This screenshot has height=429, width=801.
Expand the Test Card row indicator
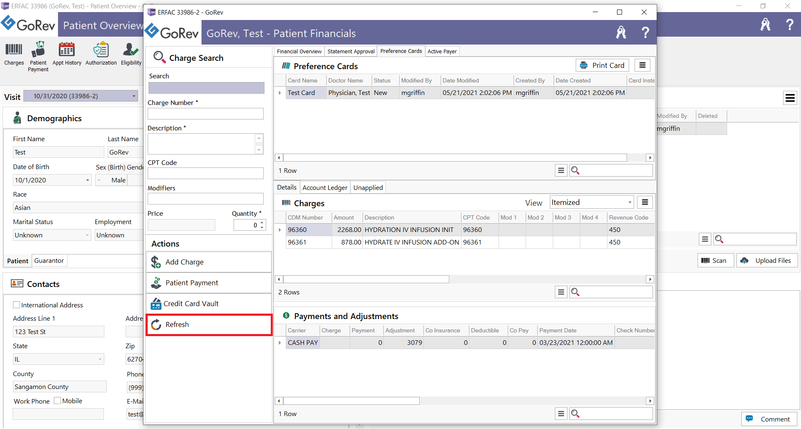(x=280, y=93)
